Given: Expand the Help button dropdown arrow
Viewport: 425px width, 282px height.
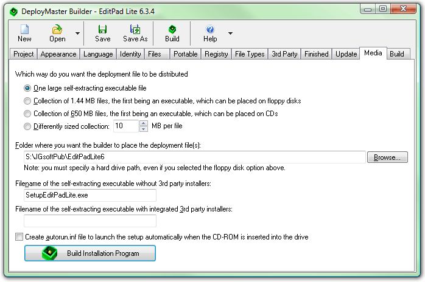Looking at the screenshot, I should (230, 33).
